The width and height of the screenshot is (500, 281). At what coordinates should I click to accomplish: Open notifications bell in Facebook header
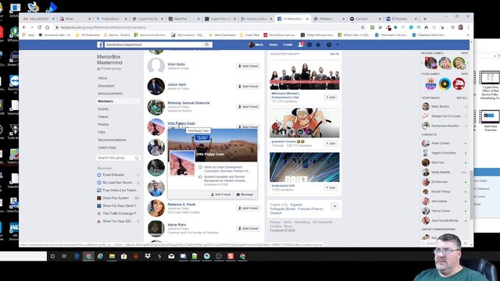point(318,44)
